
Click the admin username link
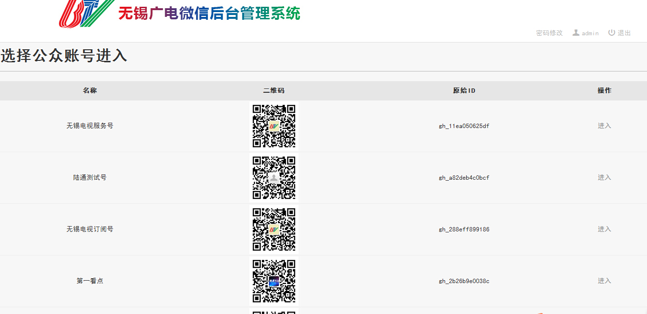point(590,33)
